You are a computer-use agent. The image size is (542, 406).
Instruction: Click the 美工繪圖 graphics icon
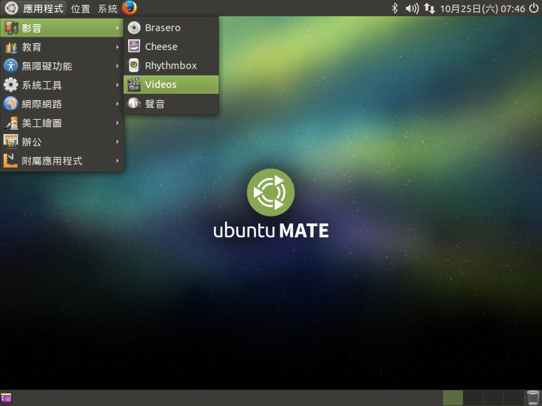tap(11, 122)
